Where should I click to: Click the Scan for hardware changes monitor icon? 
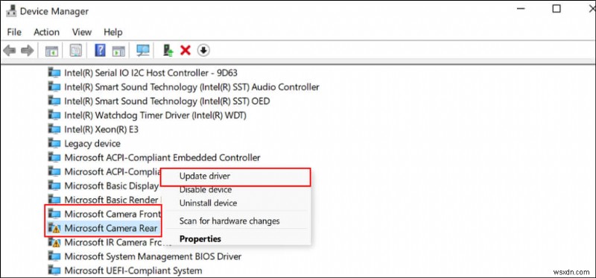[x=143, y=50]
